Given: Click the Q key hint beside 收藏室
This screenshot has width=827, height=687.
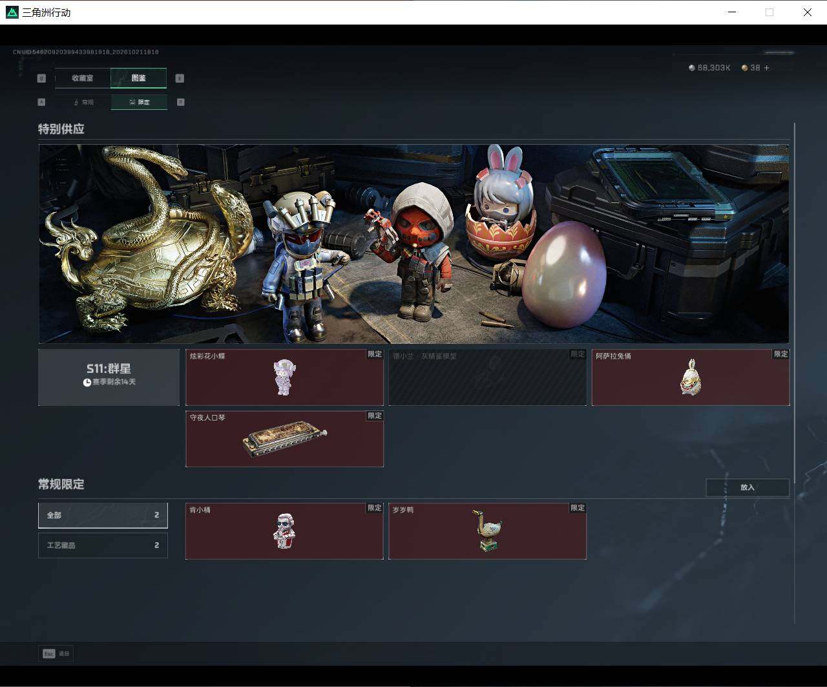Looking at the screenshot, I should point(42,78).
